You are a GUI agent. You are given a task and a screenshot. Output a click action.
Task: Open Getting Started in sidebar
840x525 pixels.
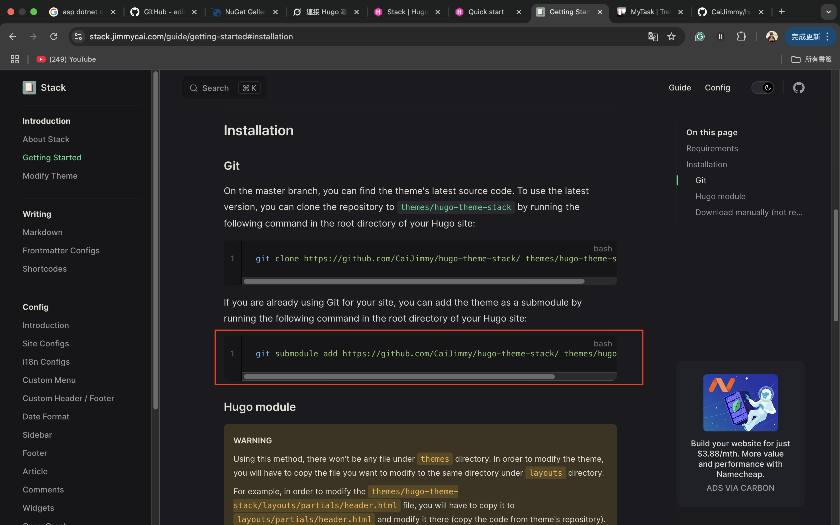(52, 157)
